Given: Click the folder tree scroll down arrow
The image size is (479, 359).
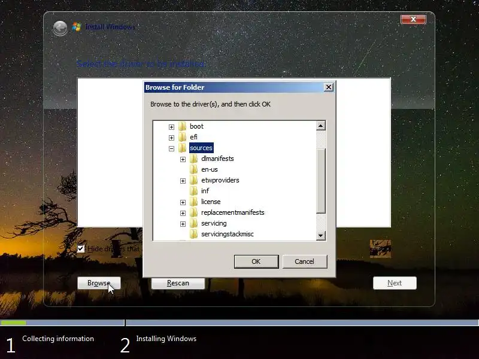Looking at the screenshot, I should 320,235.
